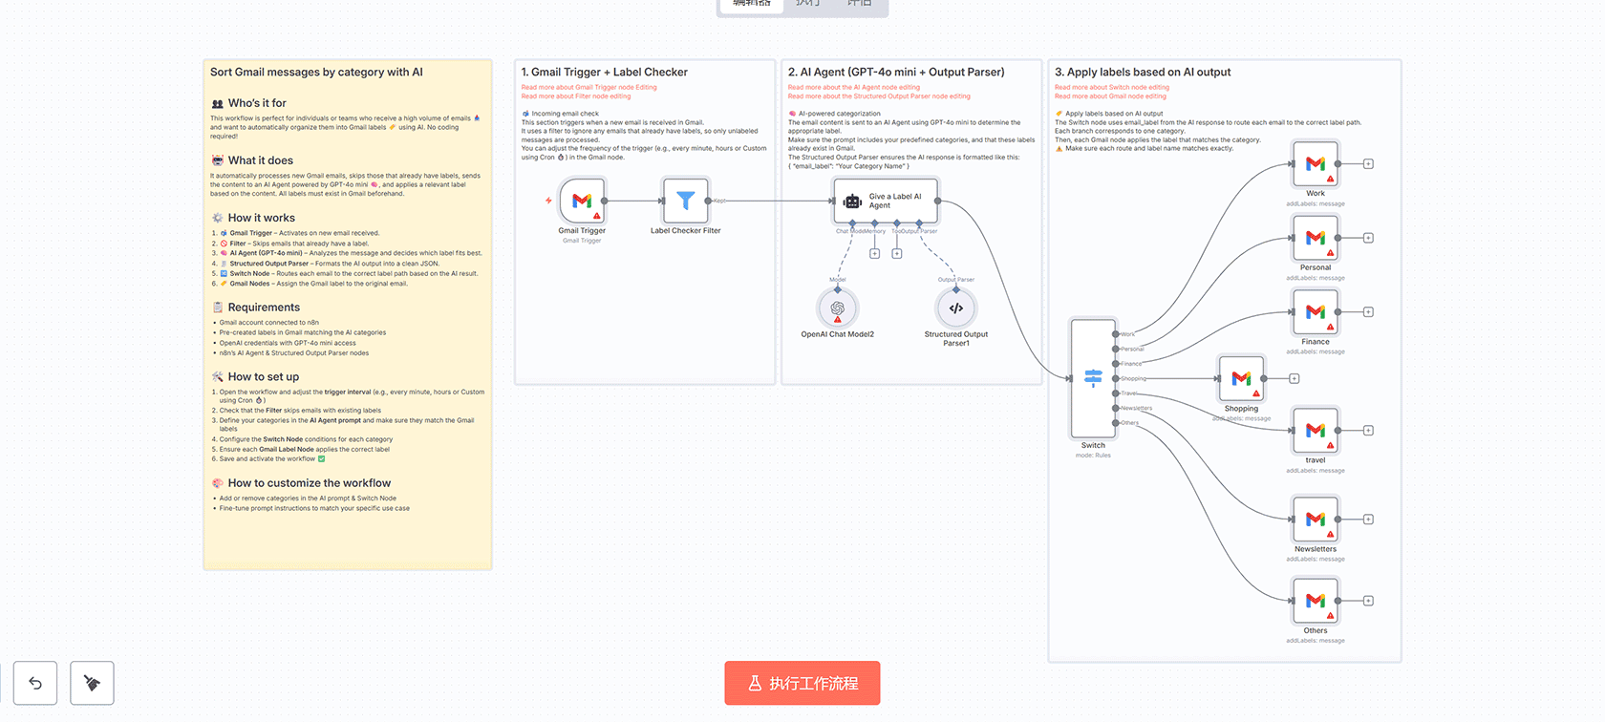This screenshot has width=1605, height=722.
Task: Click the Work Gmail label node
Action: 1316,164
